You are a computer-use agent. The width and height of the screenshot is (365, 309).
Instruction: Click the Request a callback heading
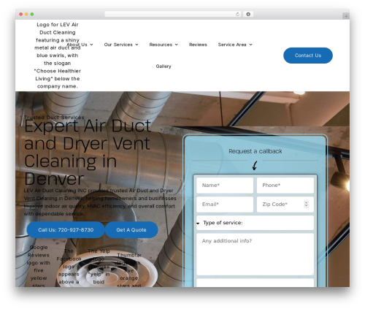[255, 151]
